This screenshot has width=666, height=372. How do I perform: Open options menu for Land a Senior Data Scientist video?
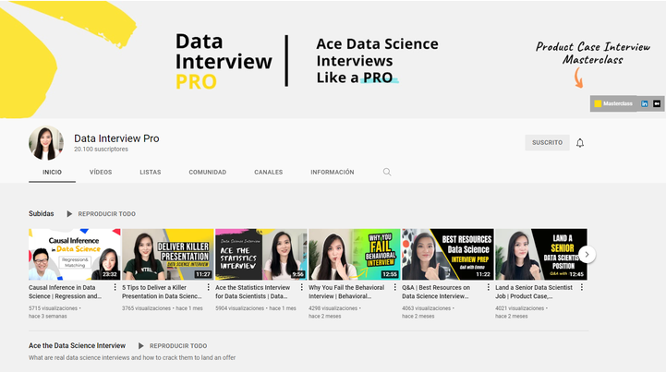coord(581,287)
